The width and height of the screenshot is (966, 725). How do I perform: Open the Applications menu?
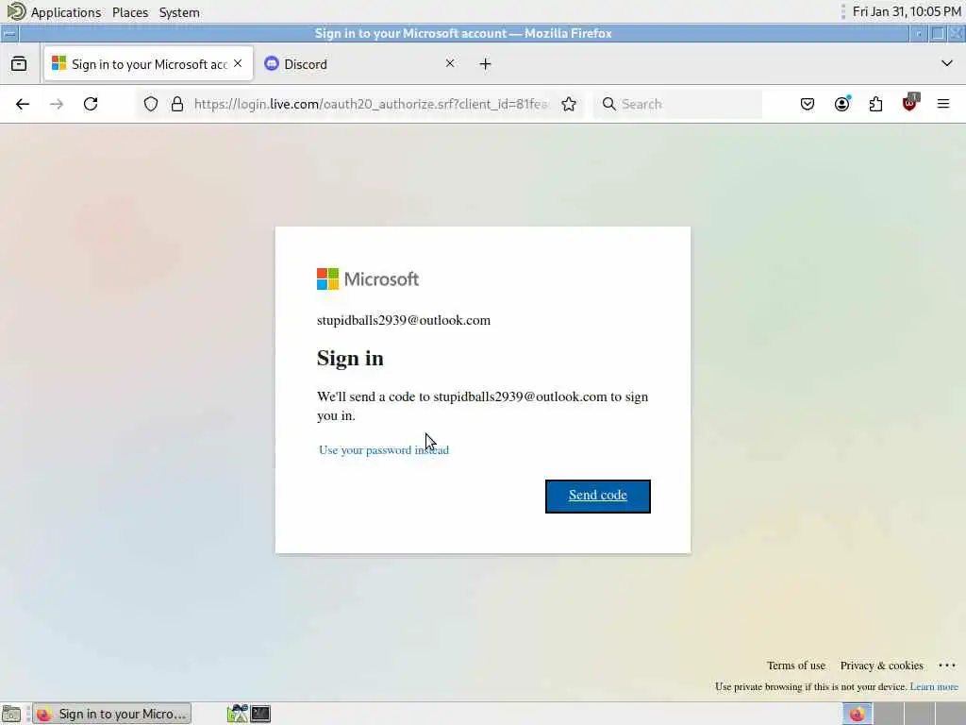(66, 12)
